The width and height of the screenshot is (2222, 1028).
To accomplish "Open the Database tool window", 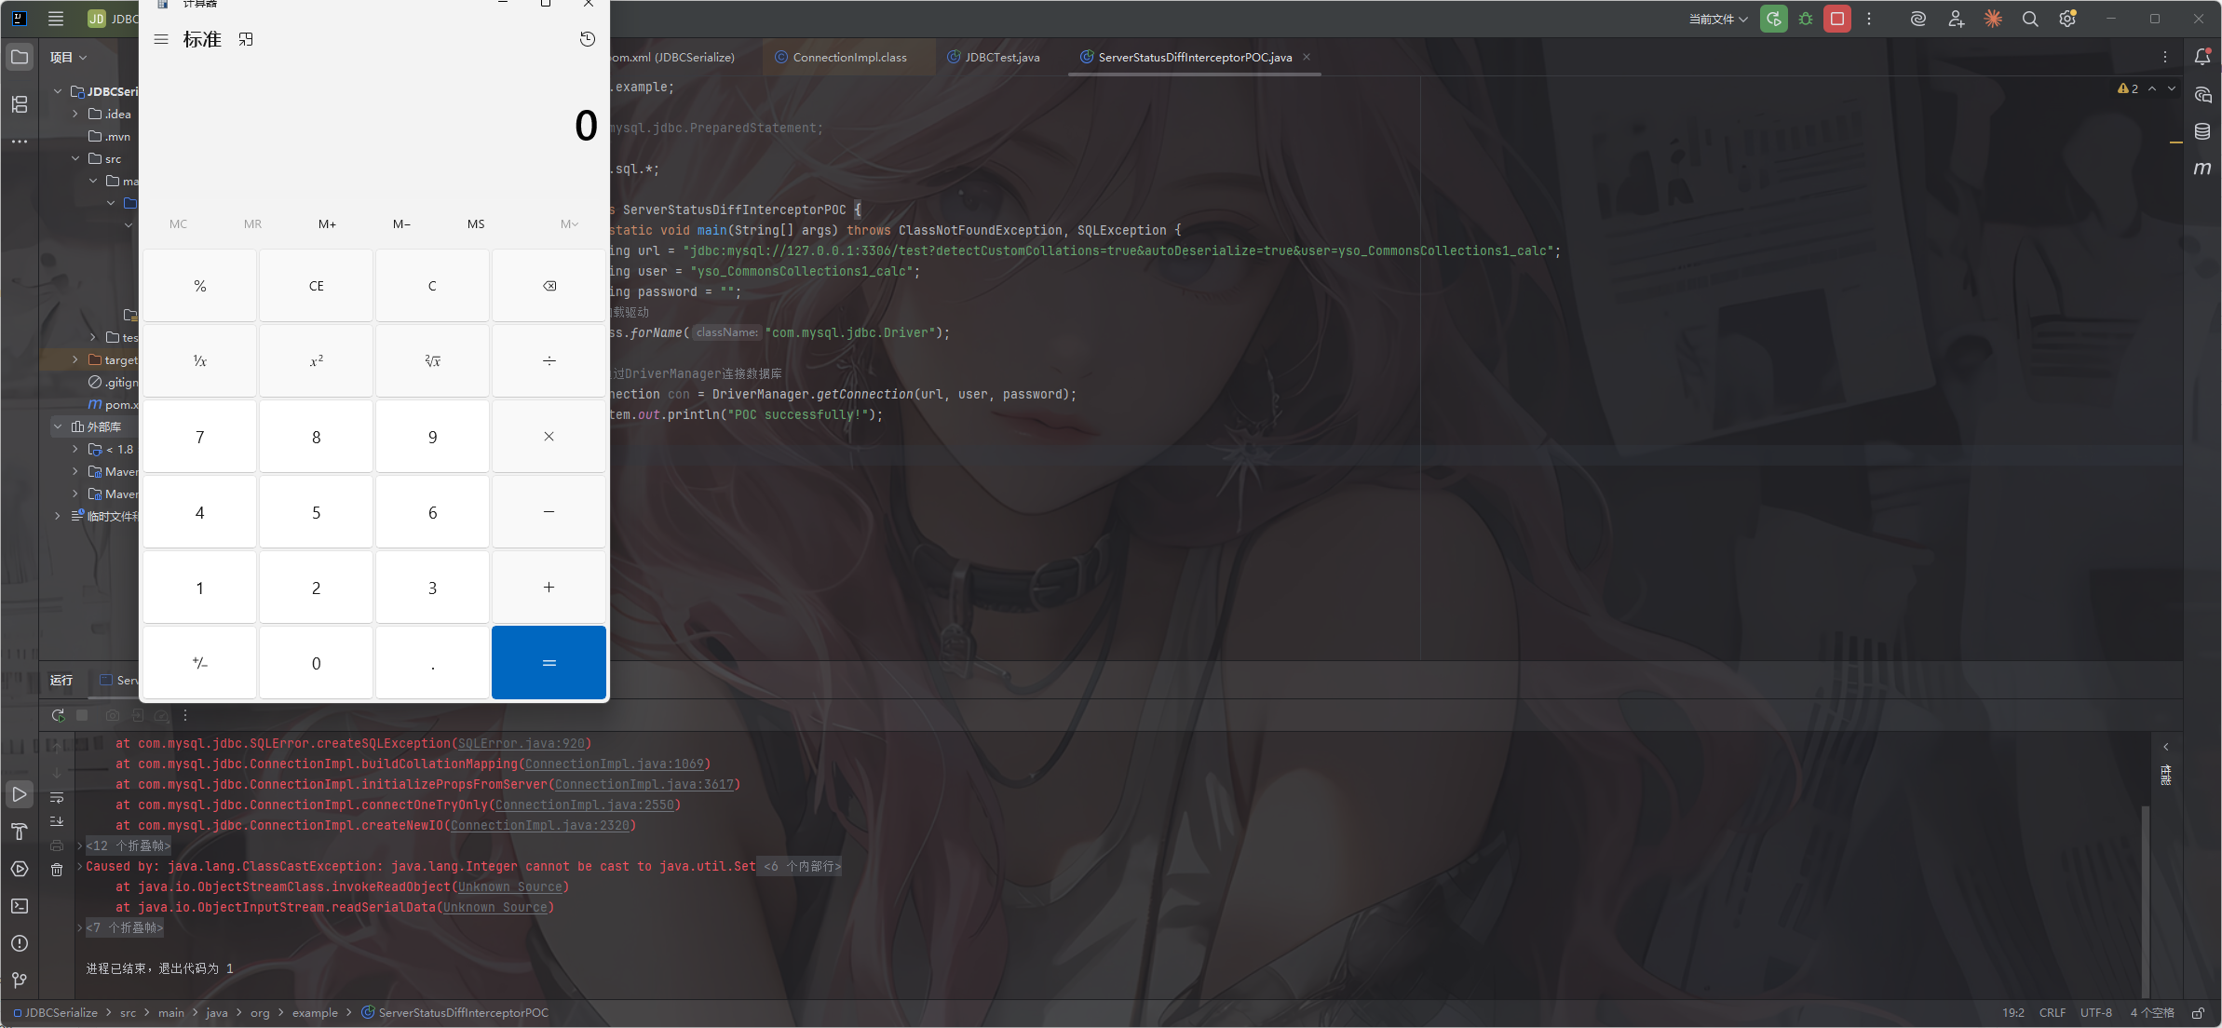I will (2202, 131).
